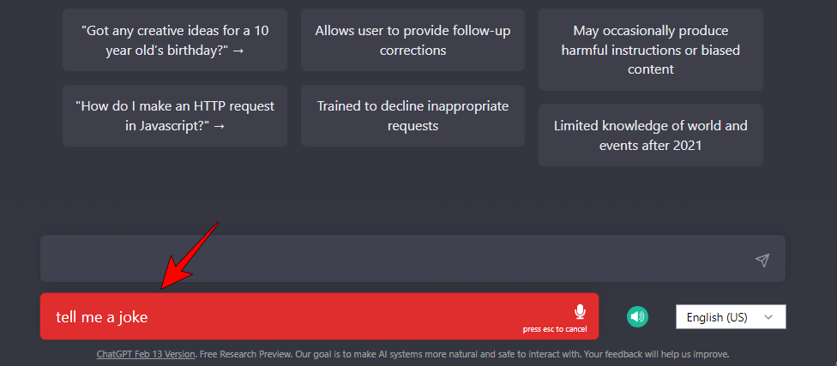
Task: Choose the HTTP request in Javascript example
Action: coord(175,116)
